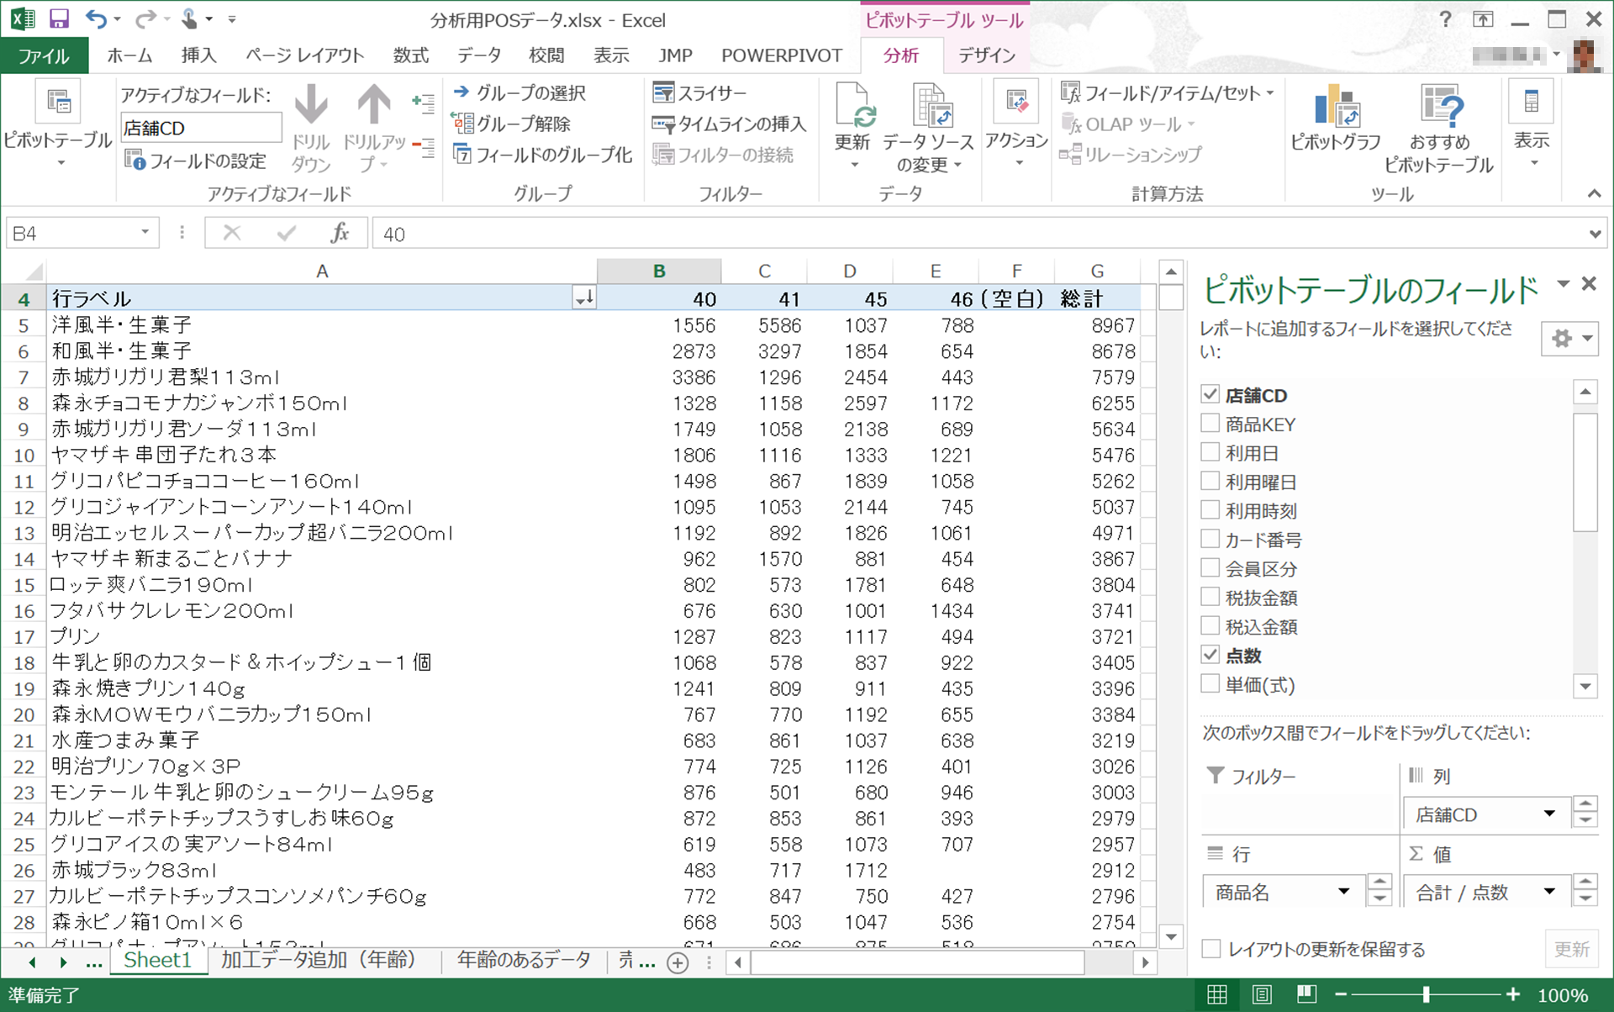Click the Excel Help question mark
The height and width of the screenshot is (1012, 1614).
tap(1445, 19)
